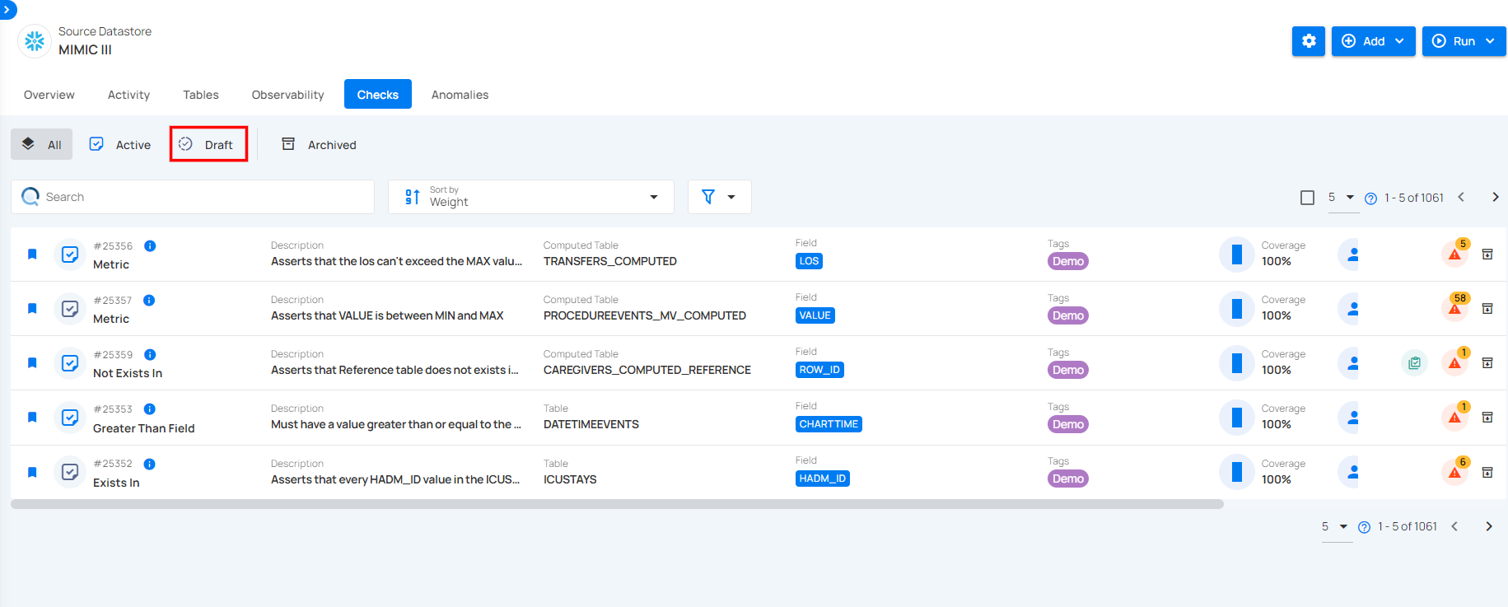Click the anomaly warning badge showing 5
1508x607 pixels.
[x=1456, y=252]
